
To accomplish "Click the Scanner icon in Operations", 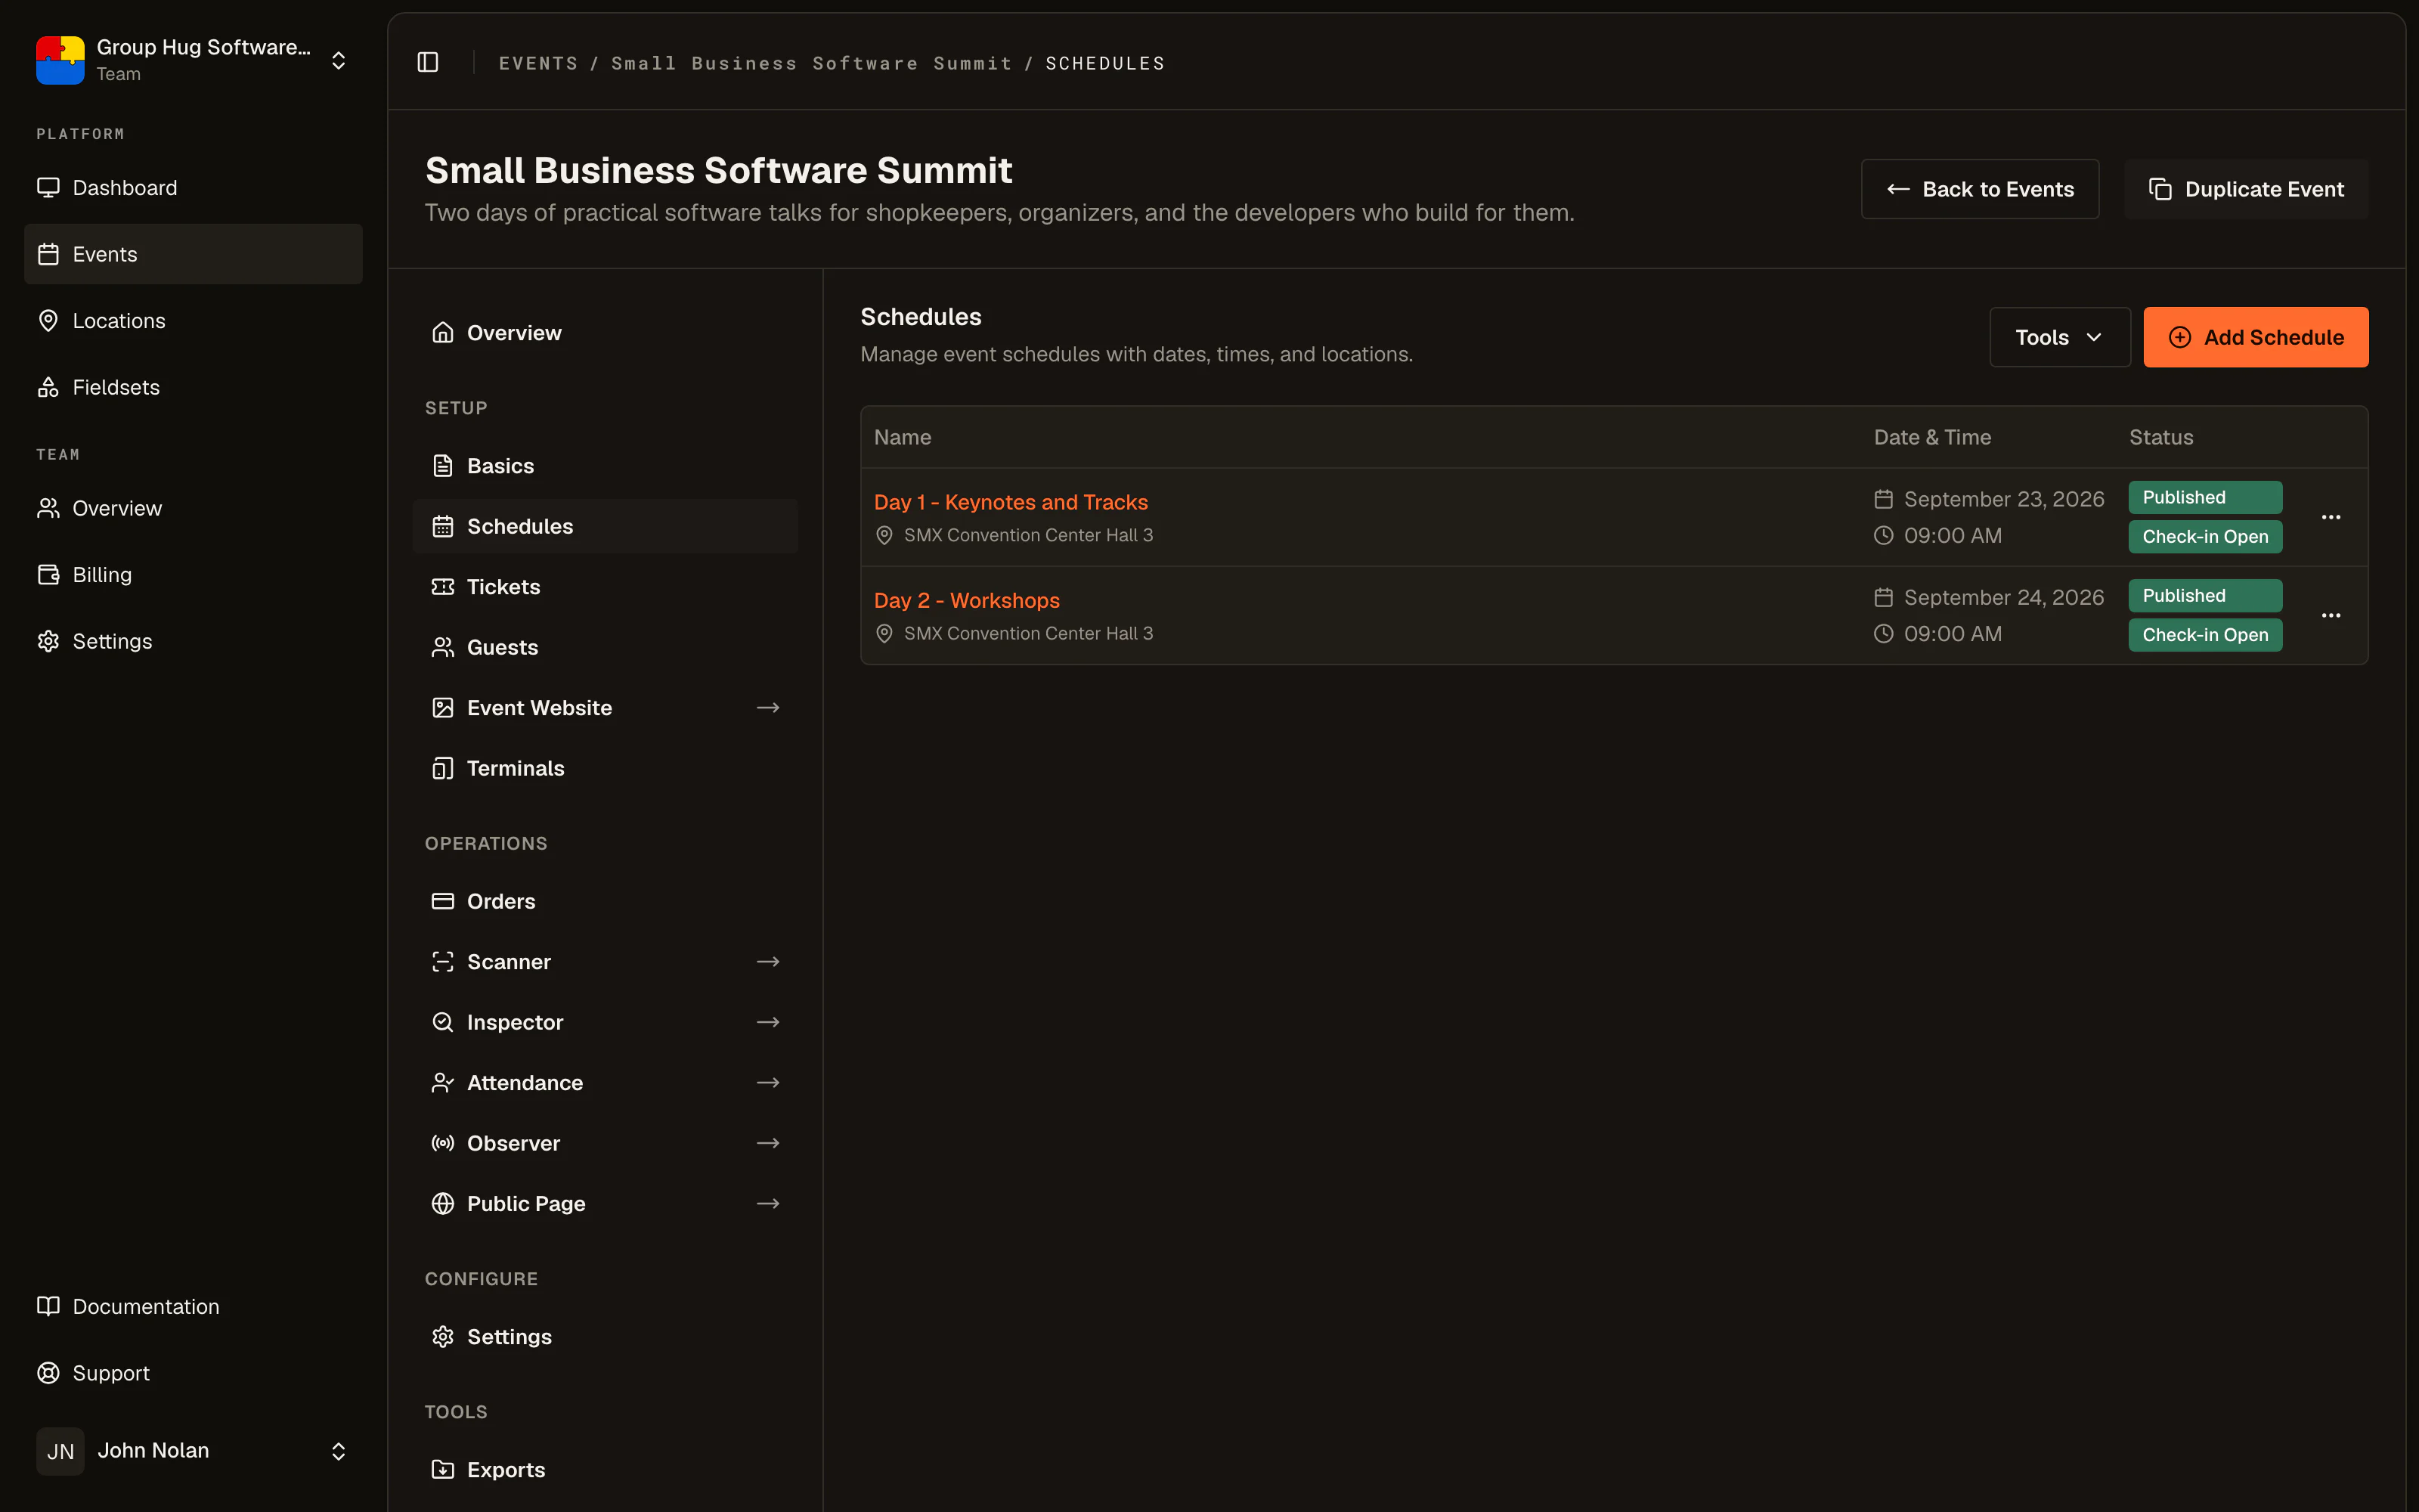I will coord(443,962).
